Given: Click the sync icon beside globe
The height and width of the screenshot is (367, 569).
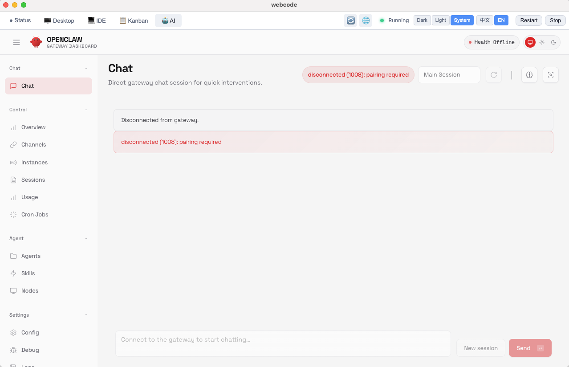Looking at the screenshot, I should pos(351,20).
